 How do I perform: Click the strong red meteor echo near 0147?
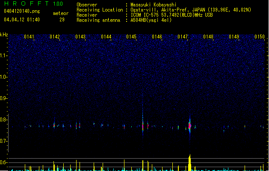pos(190,126)
